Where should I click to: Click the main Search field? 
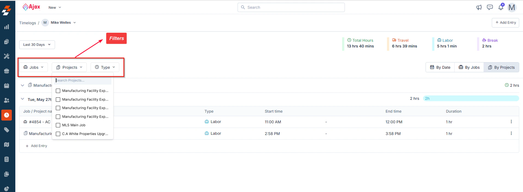291,7
